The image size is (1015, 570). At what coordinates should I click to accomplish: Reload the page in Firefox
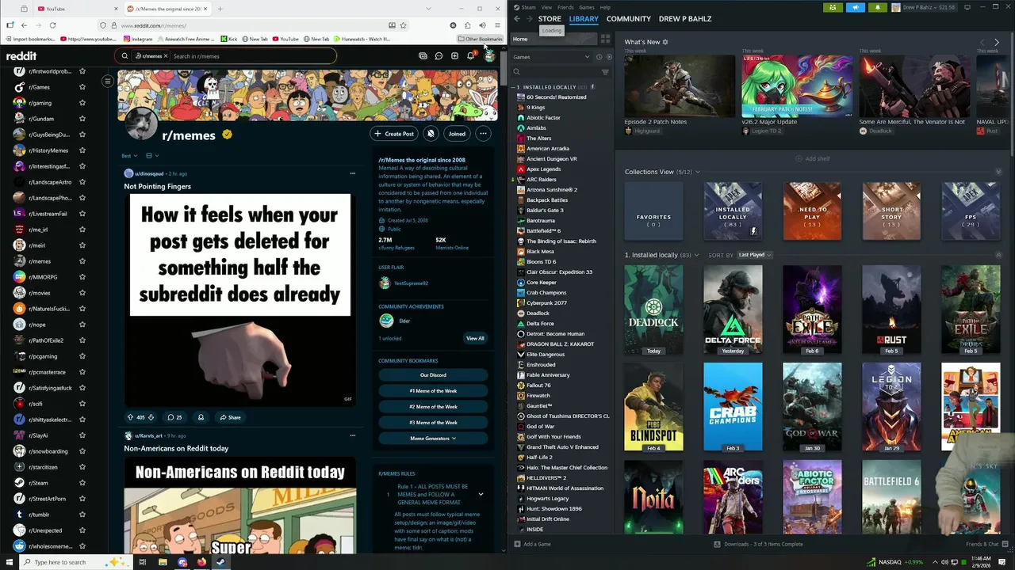pos(52,25)
